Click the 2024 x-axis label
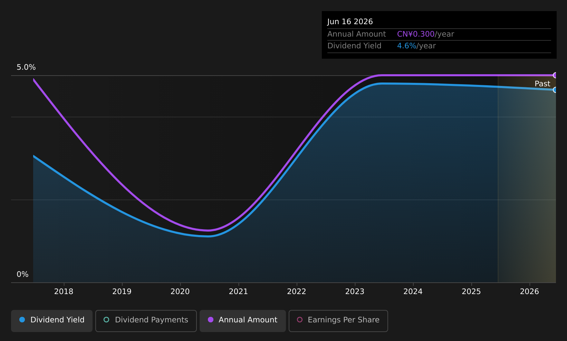 click(x=413, y=292)
